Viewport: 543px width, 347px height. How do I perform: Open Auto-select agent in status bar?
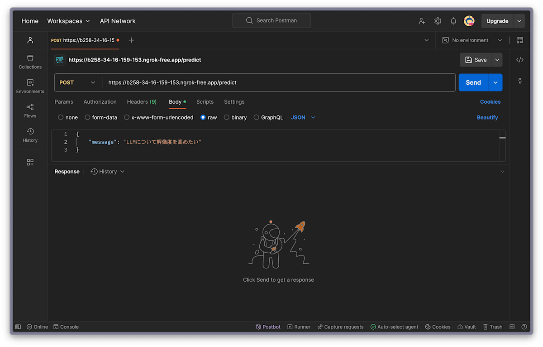pyautogui.click(x=394, y=327)
